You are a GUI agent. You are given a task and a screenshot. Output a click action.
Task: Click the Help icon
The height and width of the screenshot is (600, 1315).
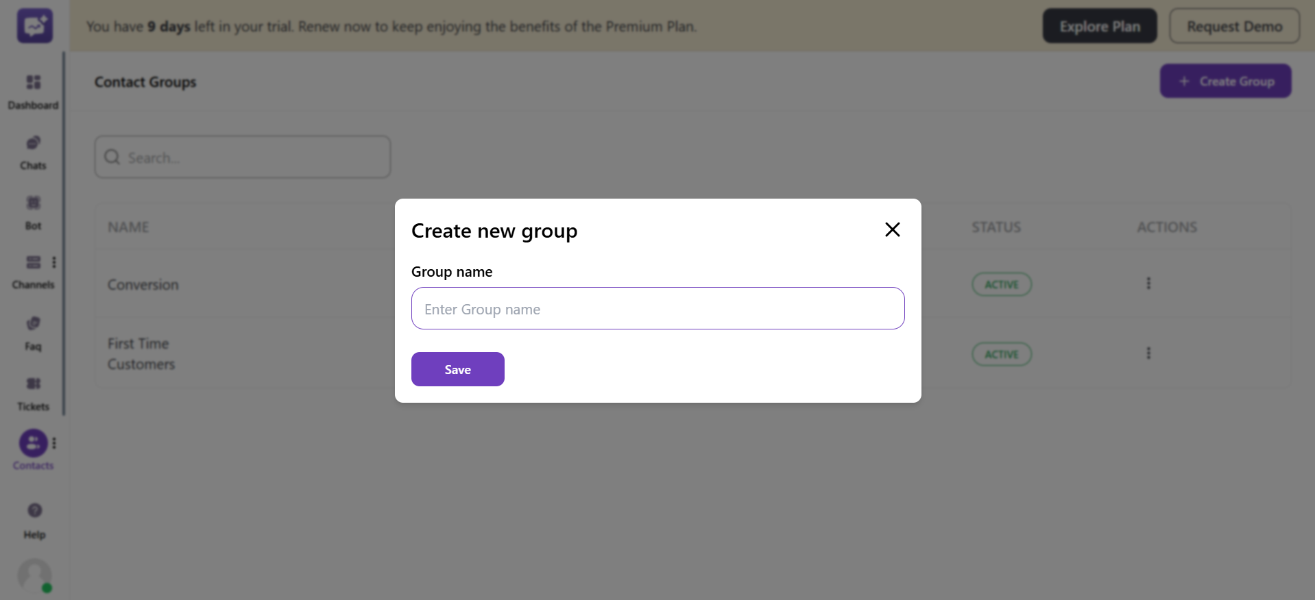tap(34, 510)
